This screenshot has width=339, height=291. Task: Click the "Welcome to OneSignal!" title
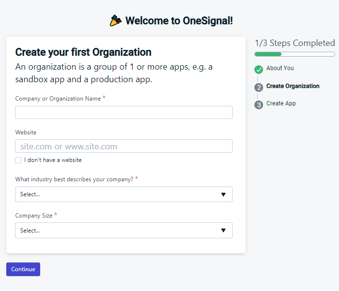point(179,21)
